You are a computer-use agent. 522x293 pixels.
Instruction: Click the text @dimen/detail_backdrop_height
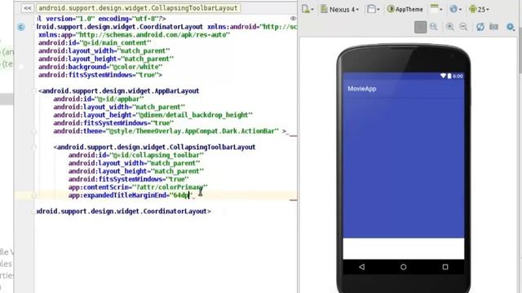[x=194, y=115]
